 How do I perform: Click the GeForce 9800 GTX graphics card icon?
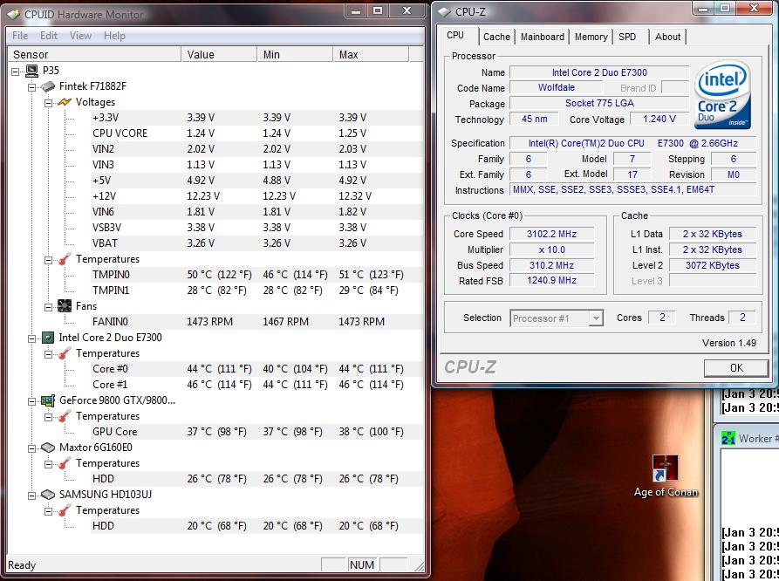pos(48,400)
